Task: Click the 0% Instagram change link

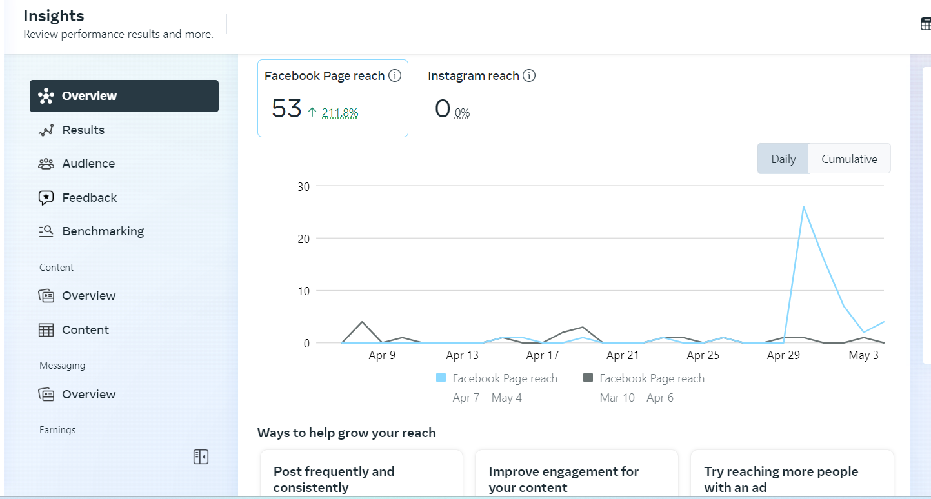Action: click(x=462, y=113)
